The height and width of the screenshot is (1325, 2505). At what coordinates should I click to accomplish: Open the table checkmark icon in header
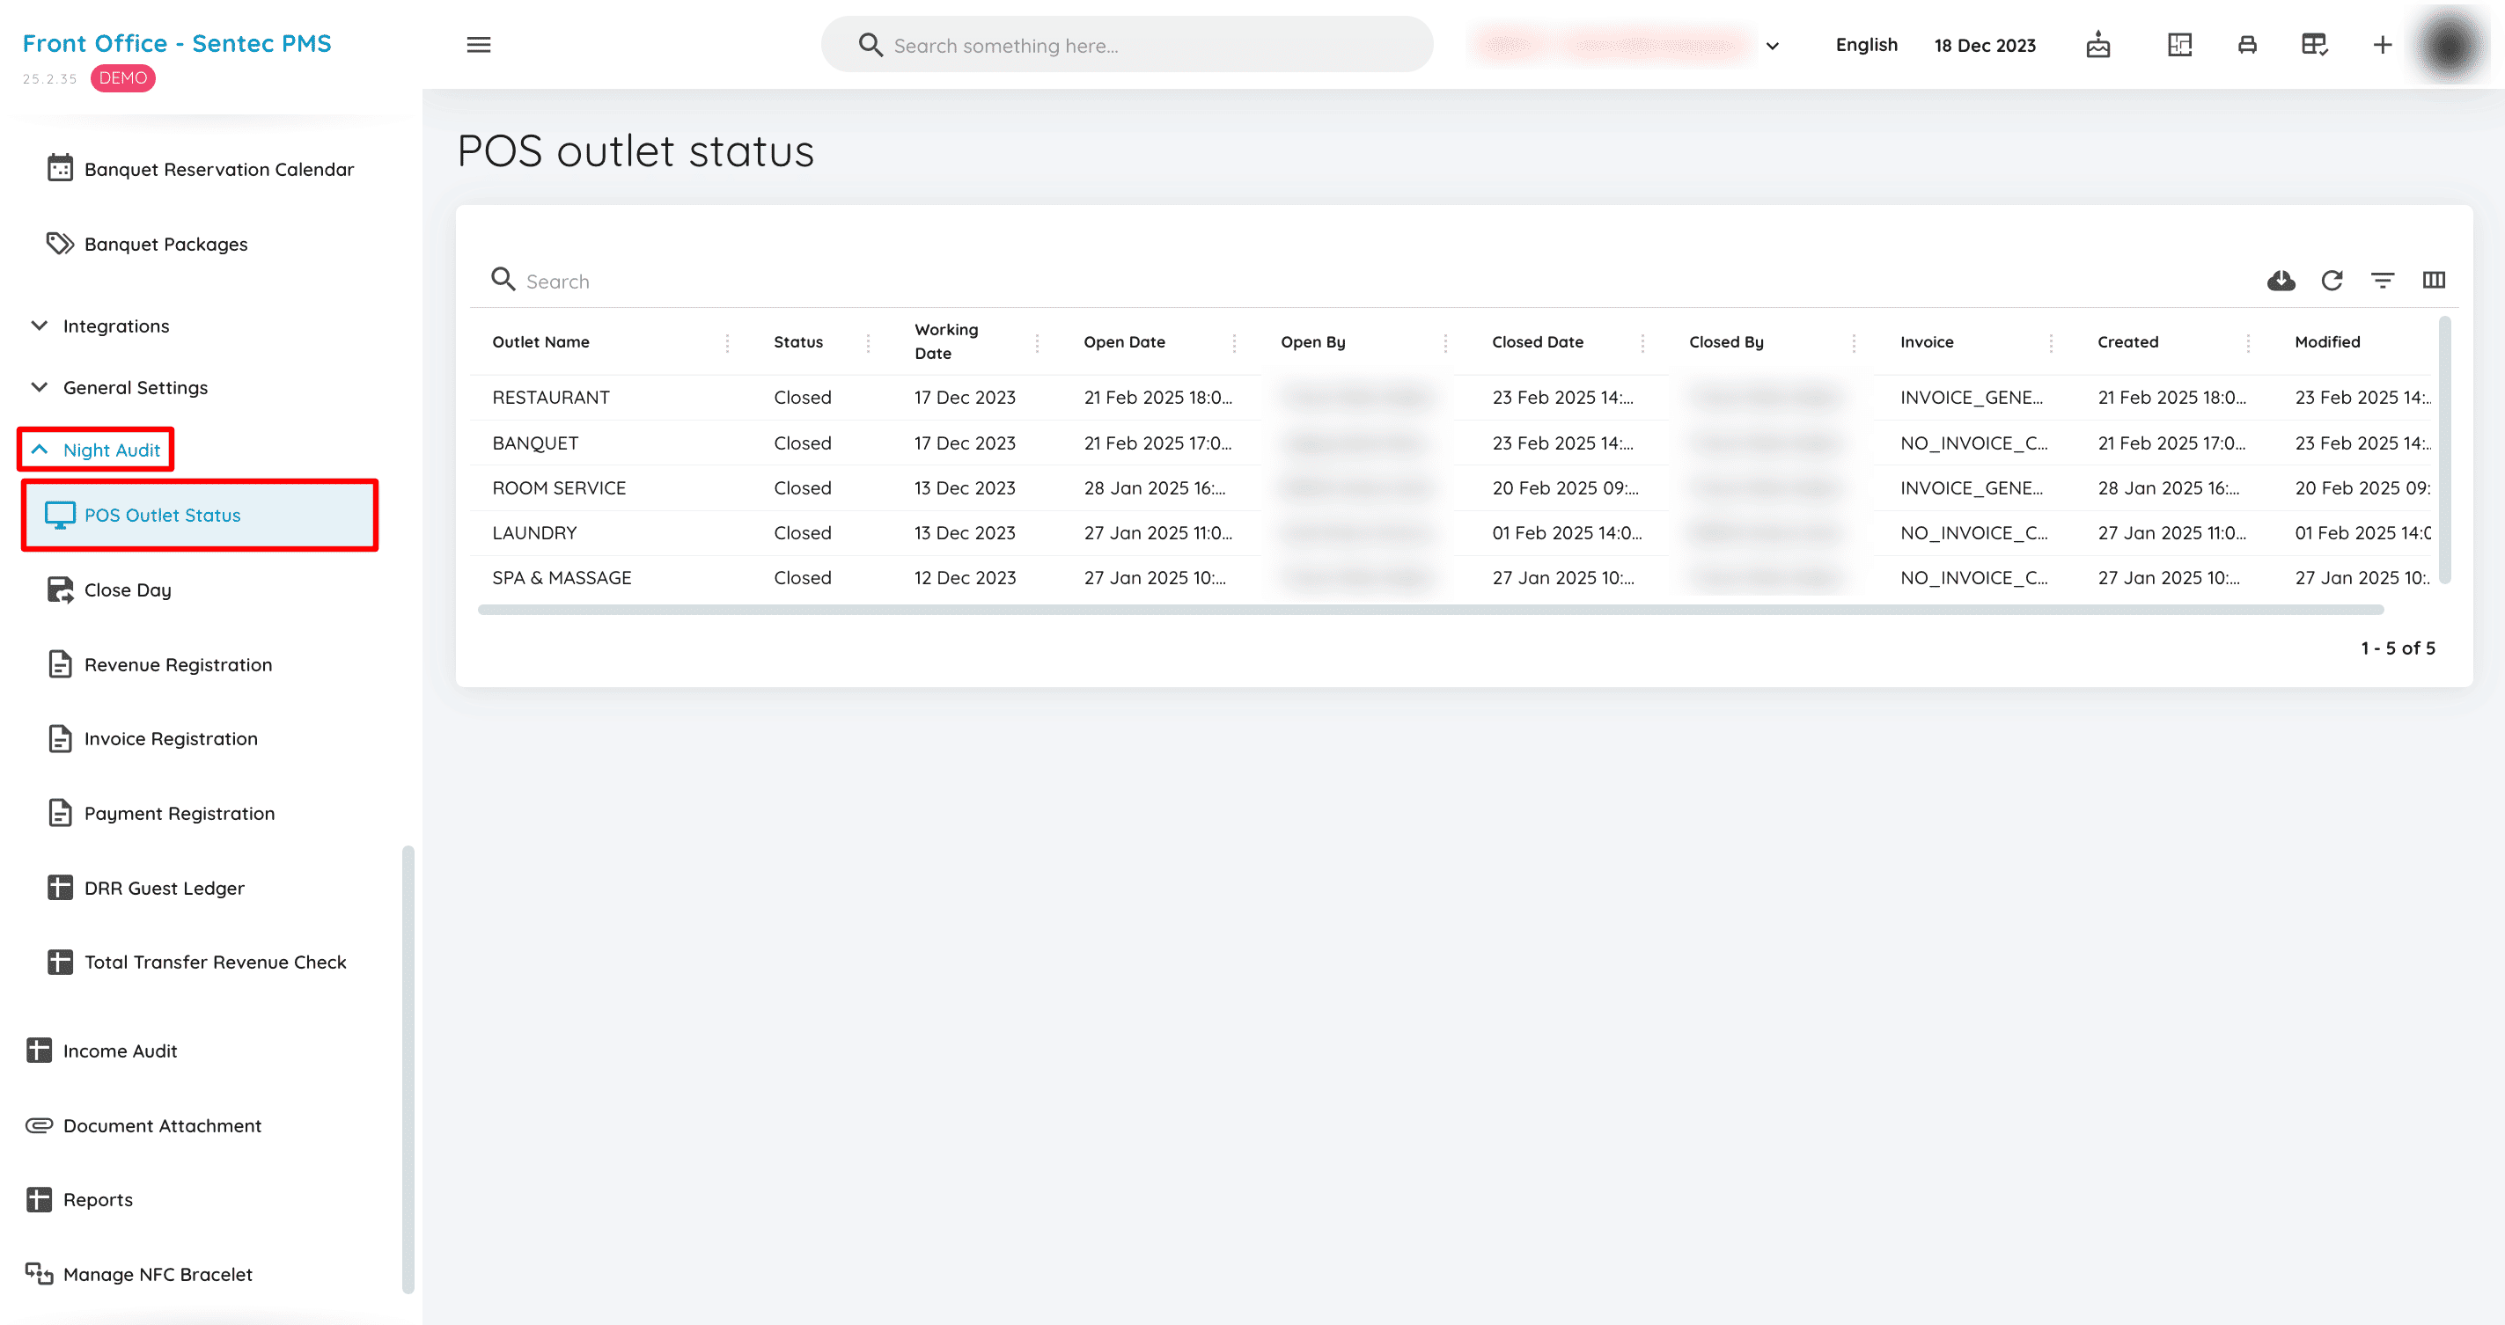pyautogui.click(x=2314, y=45)
